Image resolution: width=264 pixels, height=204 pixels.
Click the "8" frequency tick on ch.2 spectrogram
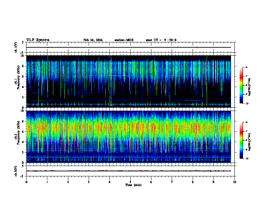pyautogui.click(x=23, y=121)
